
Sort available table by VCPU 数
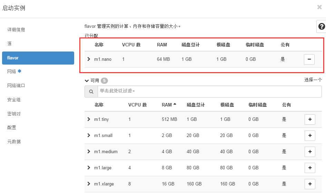[137, 105]
